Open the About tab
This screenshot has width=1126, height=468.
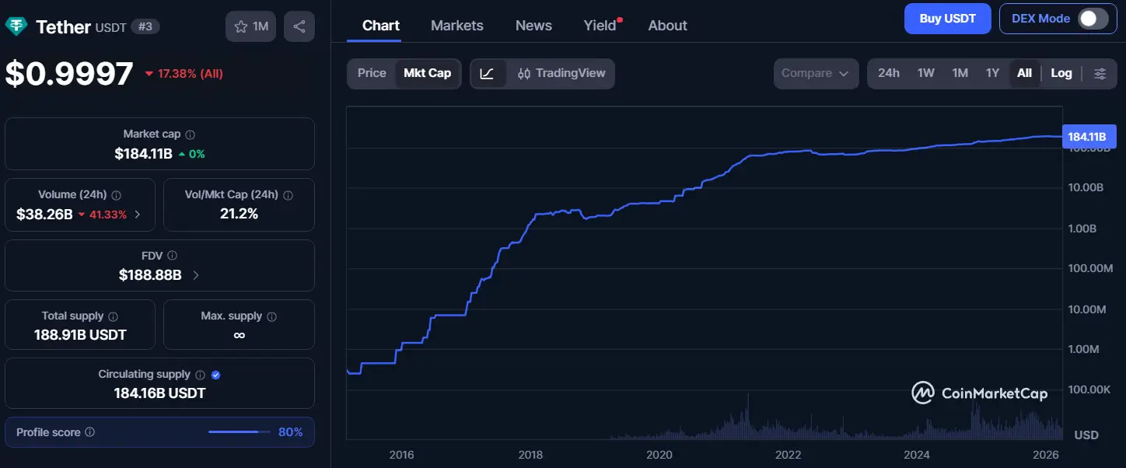tap(667, 26)
